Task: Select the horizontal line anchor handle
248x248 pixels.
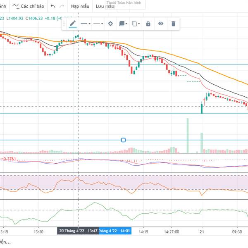Action: point(123,140)
